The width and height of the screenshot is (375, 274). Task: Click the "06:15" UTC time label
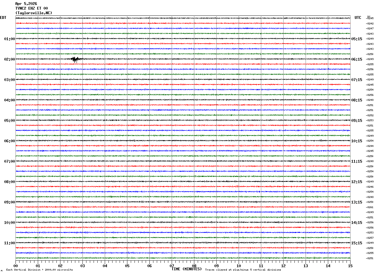(x=356, y=59)
